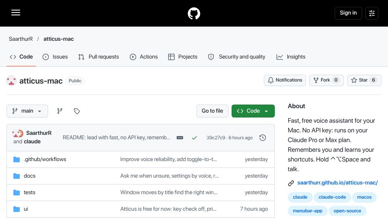
Task: Open 'Improve voice reliability' commit message
Action: pyautogui.click(x=169, y=159)
